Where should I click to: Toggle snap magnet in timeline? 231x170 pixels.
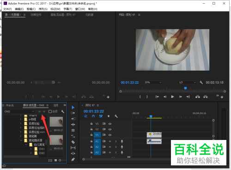[x=93, y=116]
